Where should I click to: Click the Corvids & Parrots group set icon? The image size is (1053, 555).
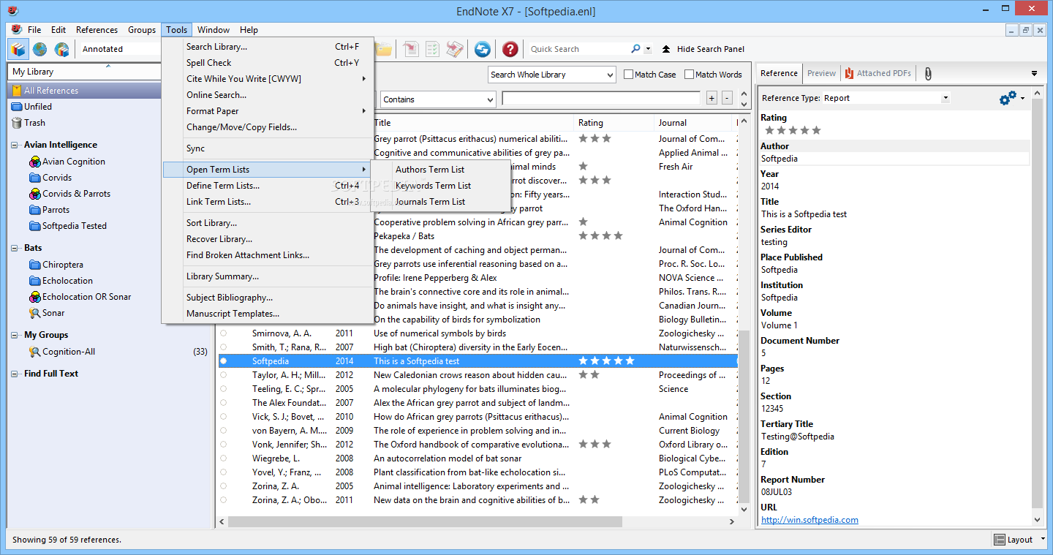tap(35, 194)
